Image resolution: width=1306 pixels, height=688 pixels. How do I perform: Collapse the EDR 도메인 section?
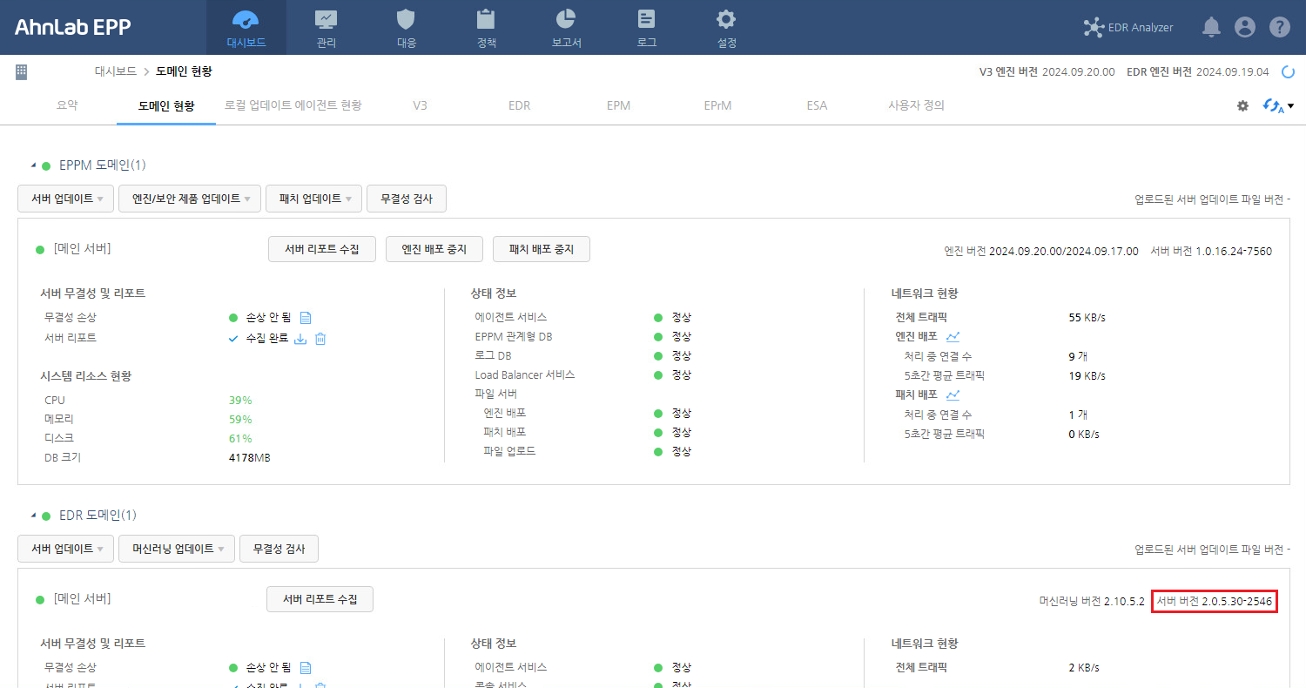click(33, 516)
